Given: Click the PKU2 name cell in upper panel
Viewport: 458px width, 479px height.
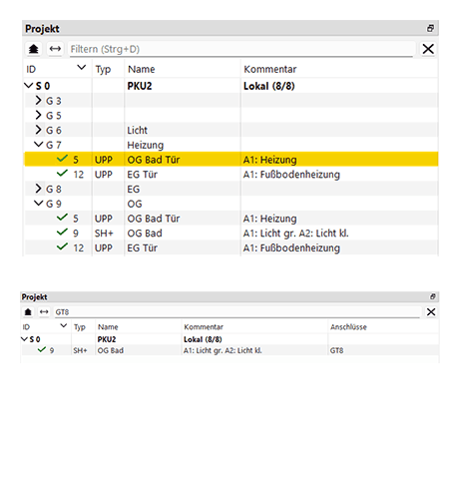Looking at the screenshot, I should pos(140,86).
